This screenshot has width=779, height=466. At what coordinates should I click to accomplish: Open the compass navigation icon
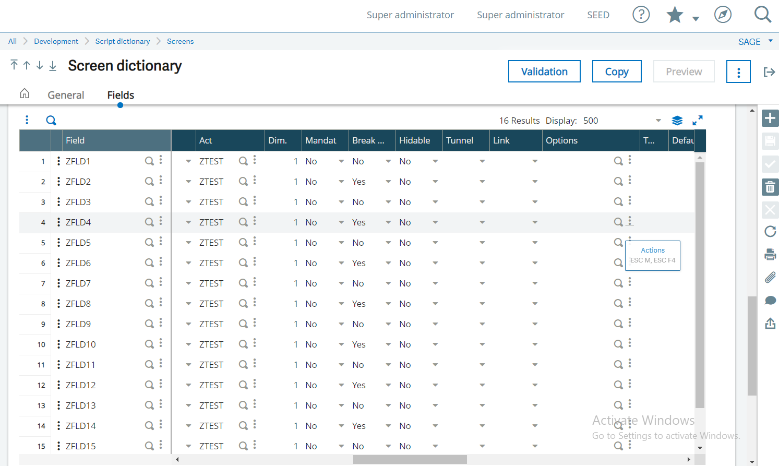[x=723, y=15]
